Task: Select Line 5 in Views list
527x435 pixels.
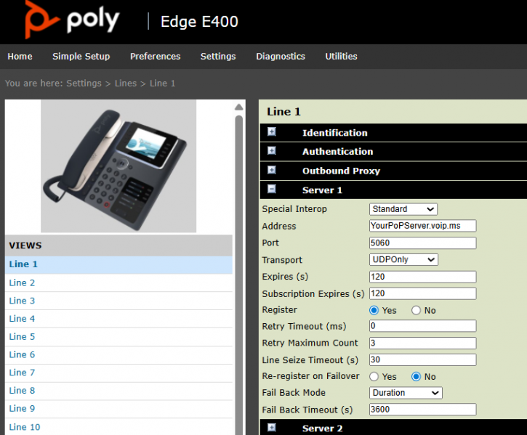Action: pyautogui.click(x=118, y=337)
